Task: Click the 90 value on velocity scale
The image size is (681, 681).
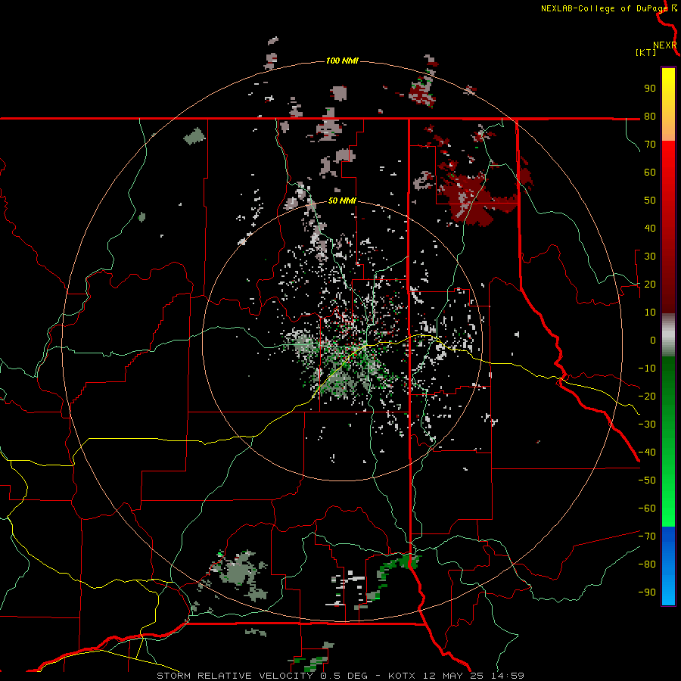Action: tap(650, 89)
